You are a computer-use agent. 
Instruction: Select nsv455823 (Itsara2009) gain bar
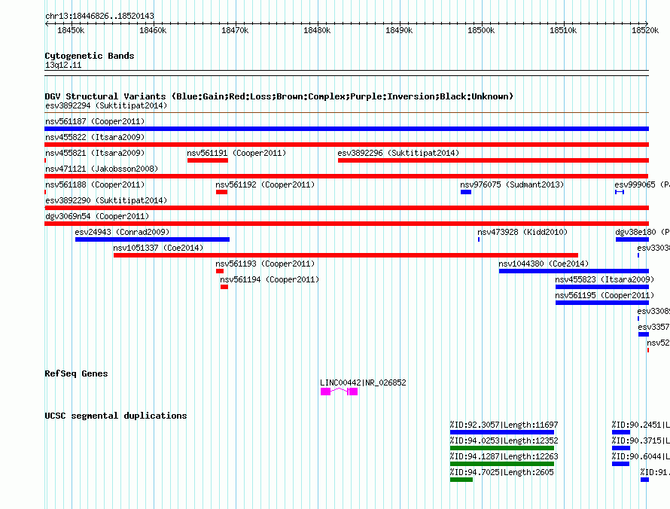point(602,287)
